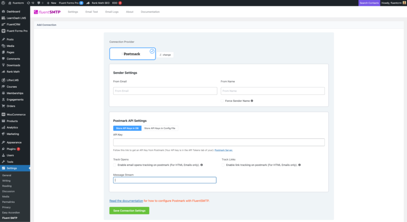
Task: Enable email opens tracking checkbox
Action: pyautogui.click(x=115, y=165)
